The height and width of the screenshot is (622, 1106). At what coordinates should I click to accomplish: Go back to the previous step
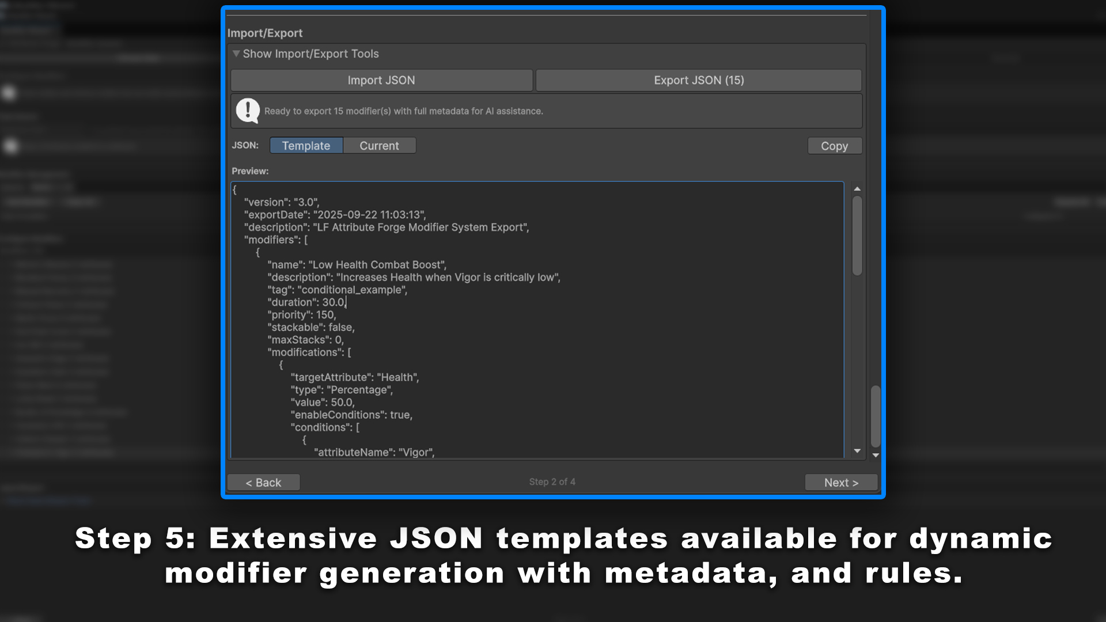tap(263, 482)
